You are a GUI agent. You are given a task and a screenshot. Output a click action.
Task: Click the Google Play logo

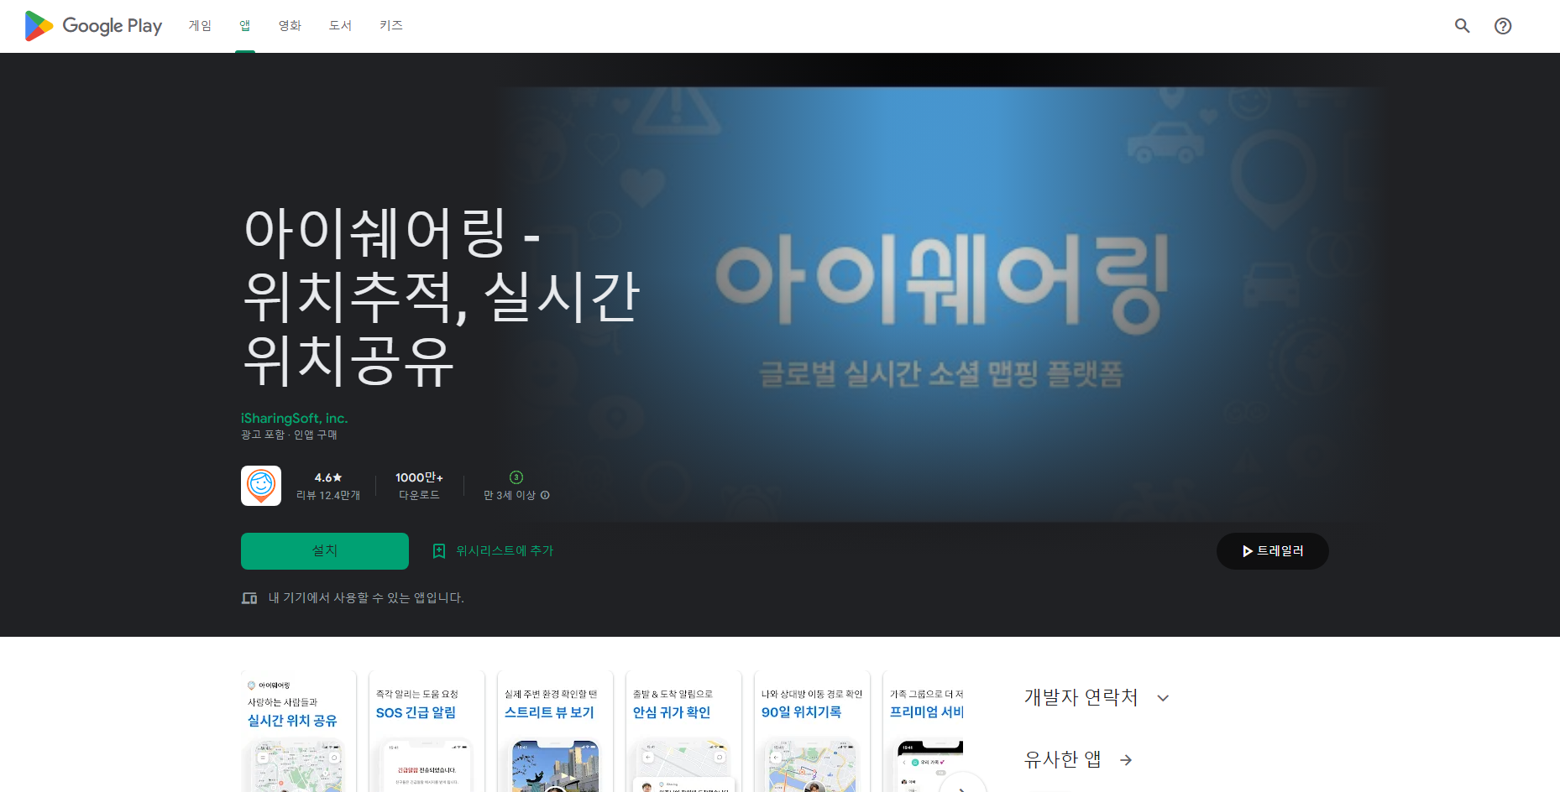coord(92,25)
